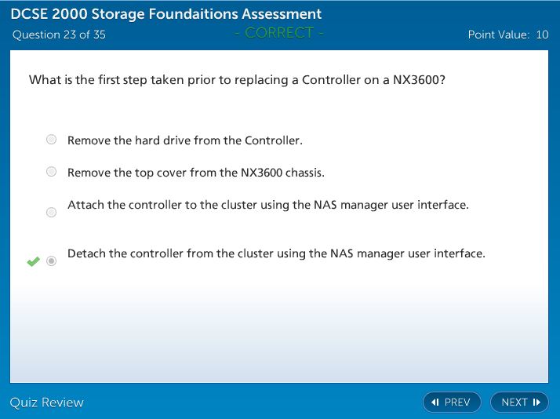Click the answer text about the NX3600 chassis top cover
This screenshot has height=419, width=560.
pyautogui.click(x=196, y=173)
